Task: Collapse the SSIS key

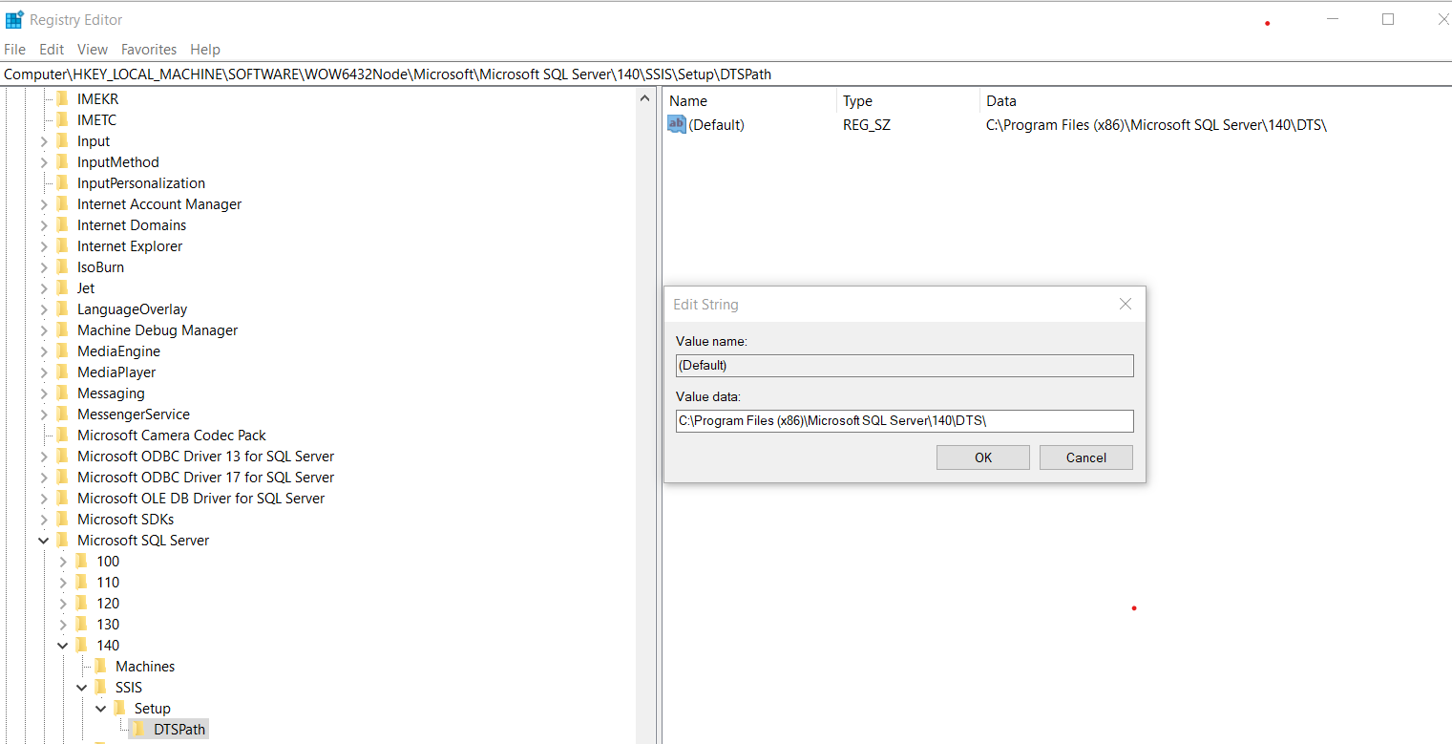Action: (x=82, y=688)
